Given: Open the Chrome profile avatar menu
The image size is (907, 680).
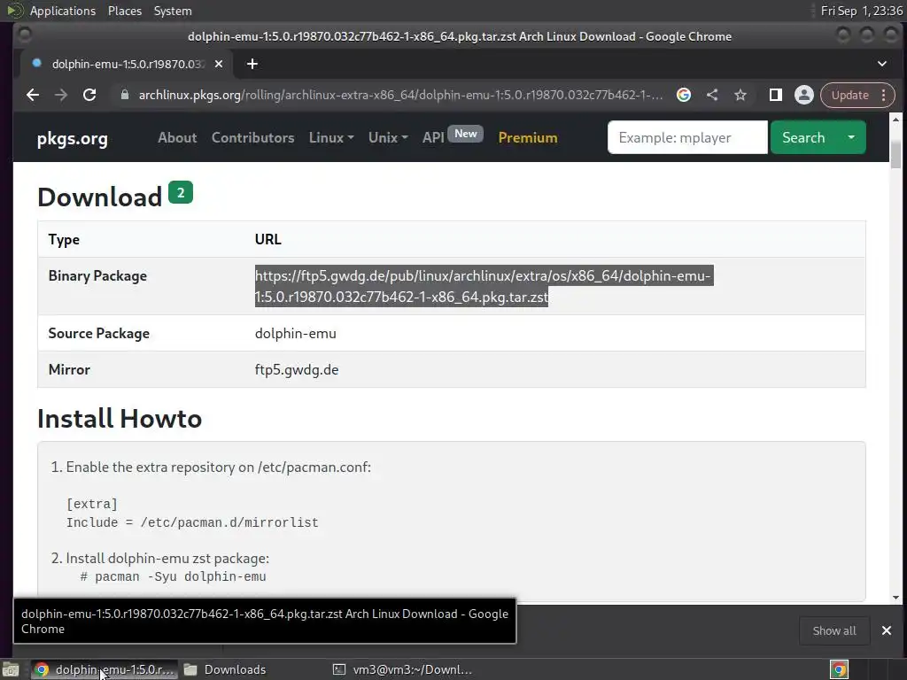Looking at the screenshot, I should (803, 95).
